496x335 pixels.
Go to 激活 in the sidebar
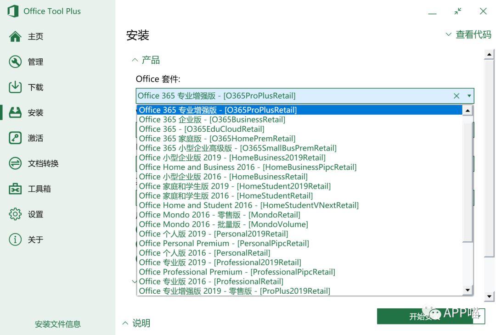pyautogui.click(x=35, y=138)
